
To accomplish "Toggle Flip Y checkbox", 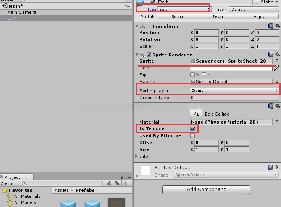I will click(x=204, y=75).
